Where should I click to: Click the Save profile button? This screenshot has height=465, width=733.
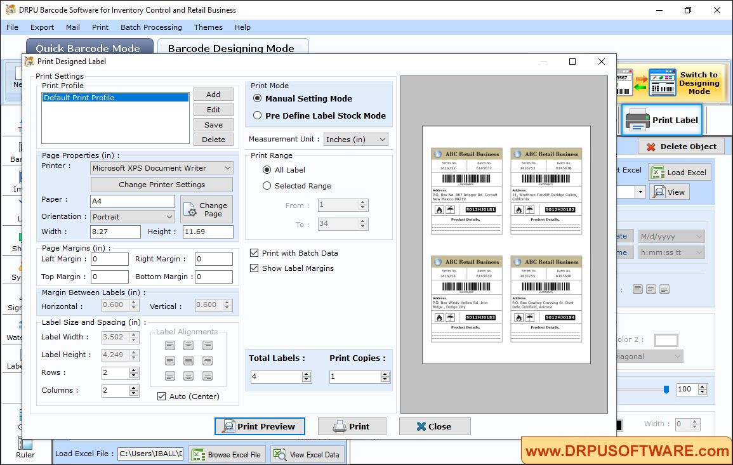[x=214, y=125]
